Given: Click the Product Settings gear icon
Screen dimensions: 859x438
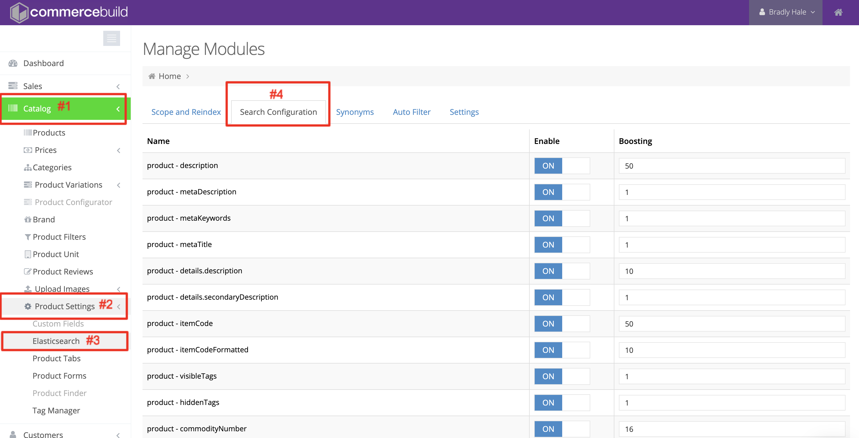Looking at the screenshot, I should tap(28, 306).
